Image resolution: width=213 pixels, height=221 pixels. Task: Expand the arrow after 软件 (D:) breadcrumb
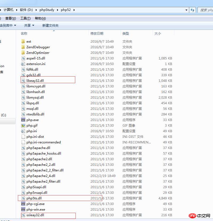point(36,10)
